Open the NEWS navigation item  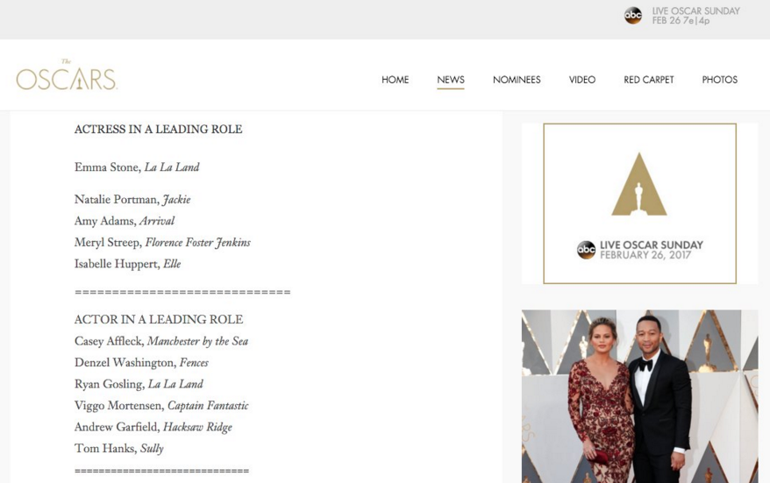(451, 80)
